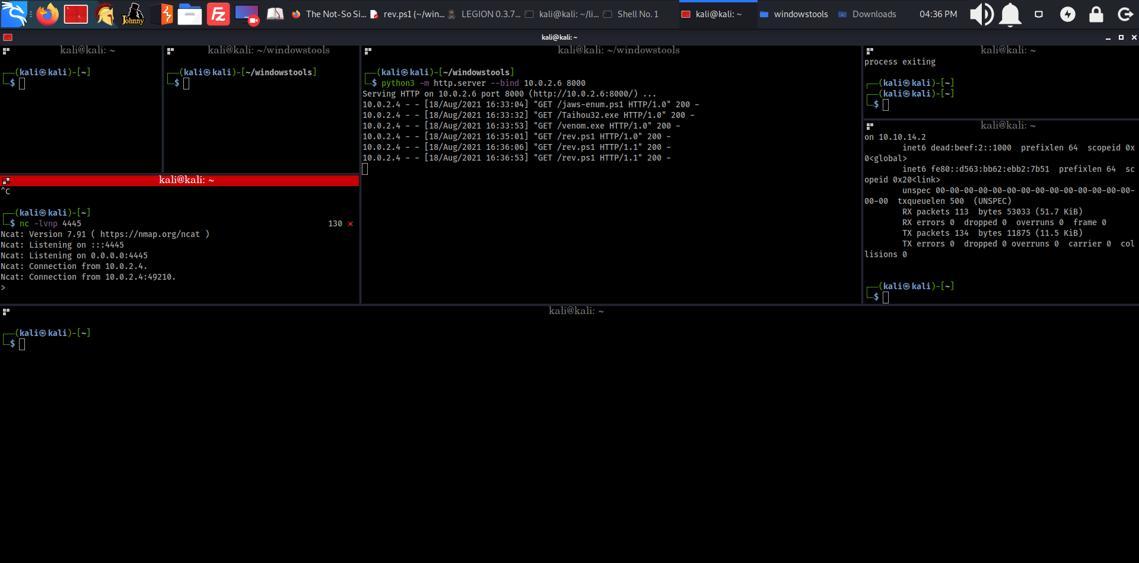
Task: Click the red kali@kali: ~ pane title bar
Action: (180, 180)
